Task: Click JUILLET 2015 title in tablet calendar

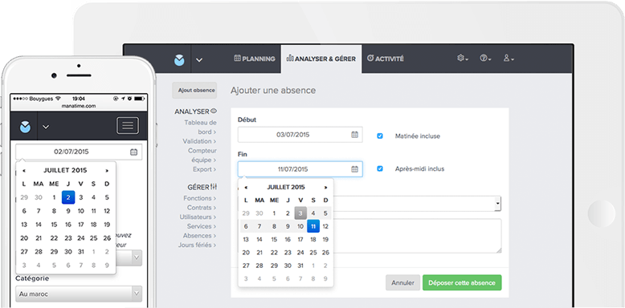Action: pos(286,187)
